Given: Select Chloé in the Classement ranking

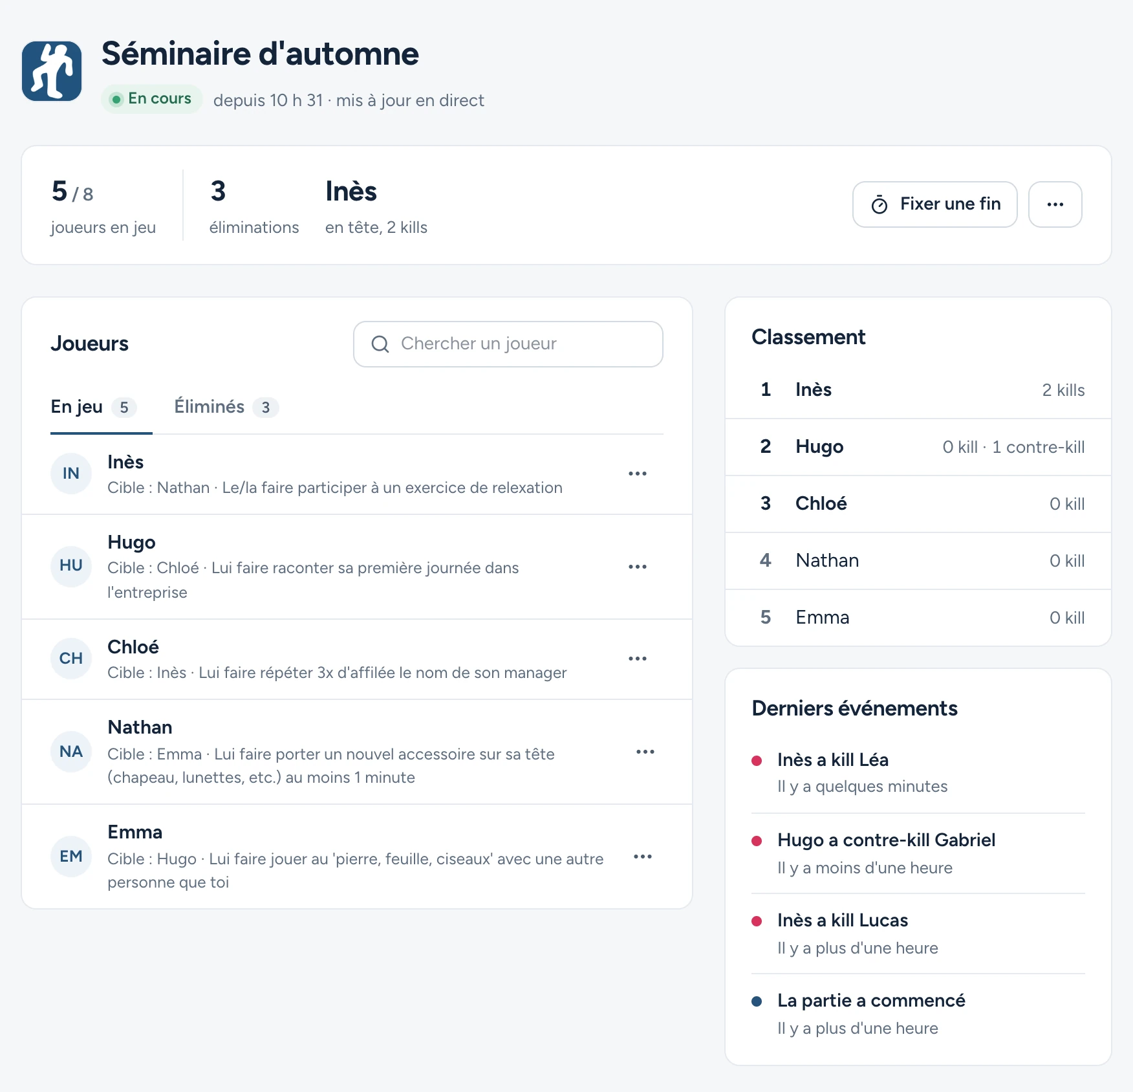Looking at the screenshot, I should coord(918,504).
